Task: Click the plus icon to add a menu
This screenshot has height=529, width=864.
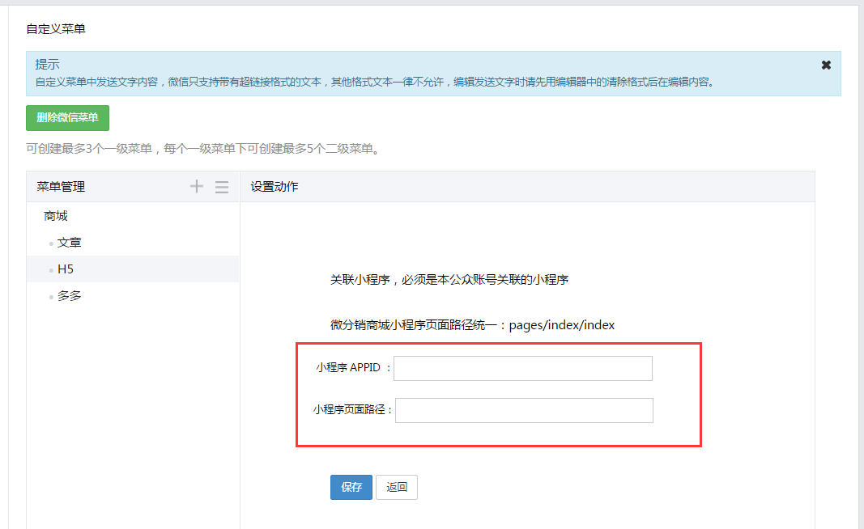Action: (x=196, y=187)
